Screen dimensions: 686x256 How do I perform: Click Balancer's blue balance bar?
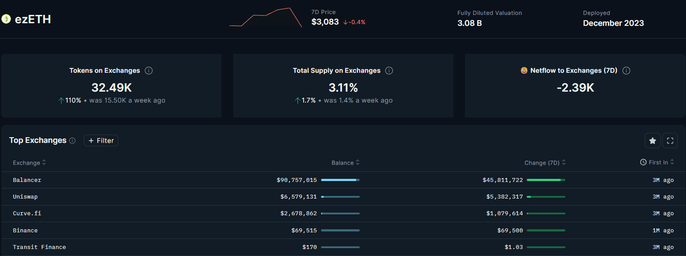point(340,180)
